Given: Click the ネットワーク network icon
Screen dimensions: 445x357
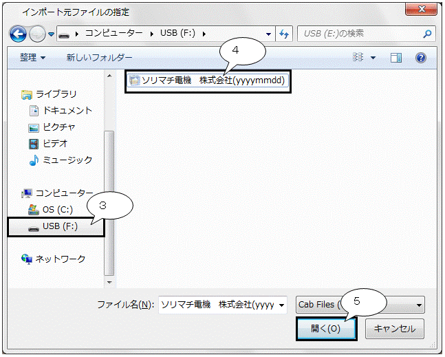Looking at the screenshot, I should tap(27, 259).
